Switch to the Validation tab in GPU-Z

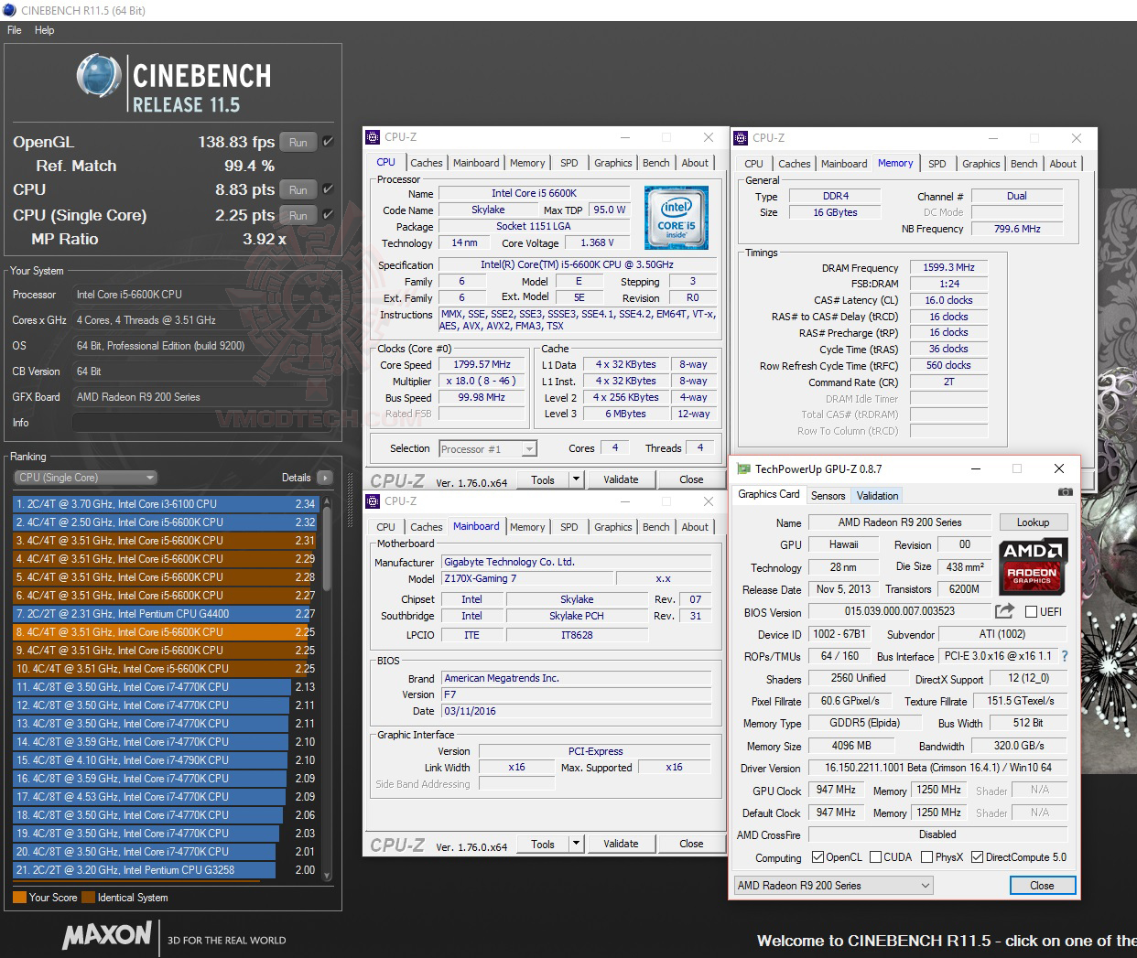tap(878, 496)
